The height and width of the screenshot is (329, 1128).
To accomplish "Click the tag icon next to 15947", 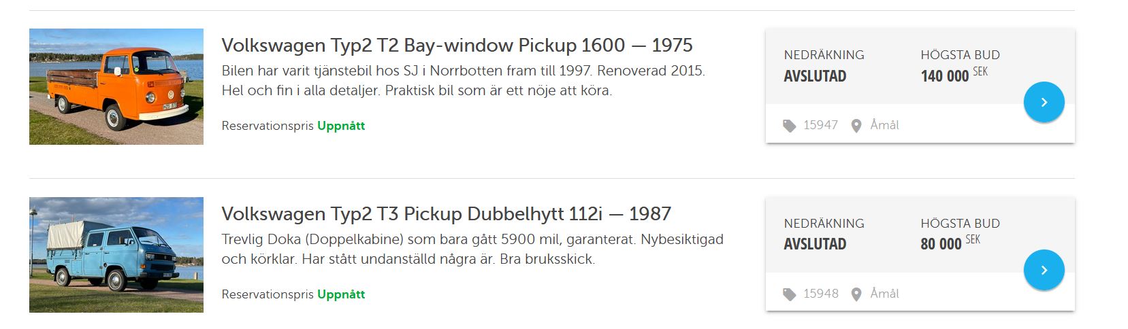I will click(x=789, y=126).
